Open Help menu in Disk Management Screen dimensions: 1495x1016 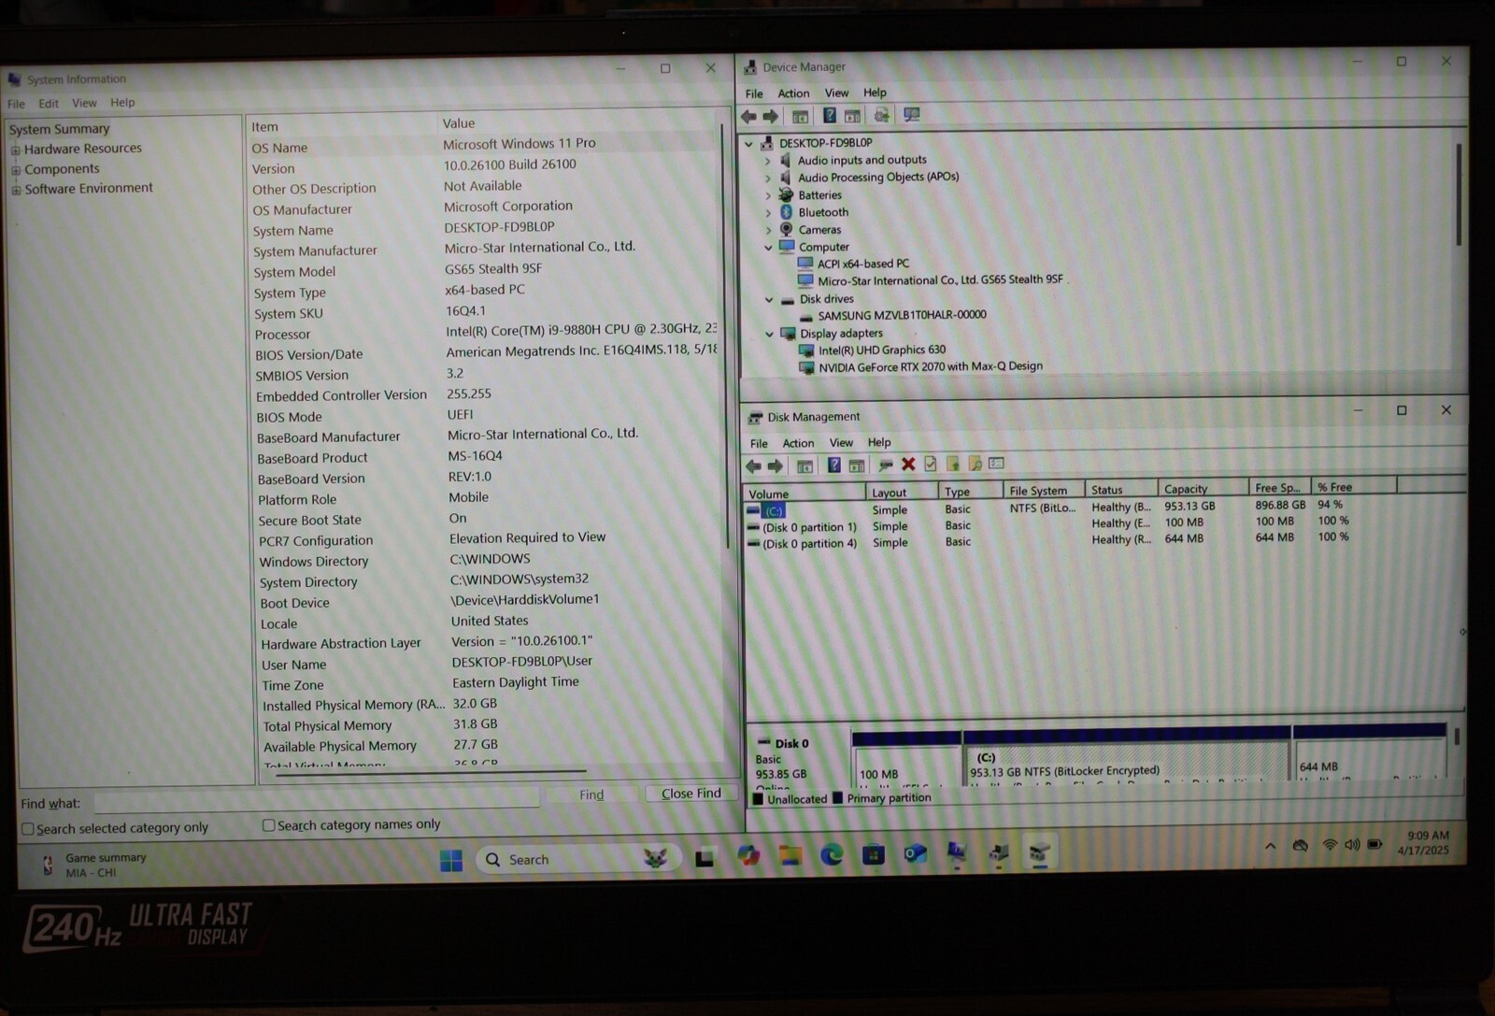pyautogui.click(x=879, y=442)
